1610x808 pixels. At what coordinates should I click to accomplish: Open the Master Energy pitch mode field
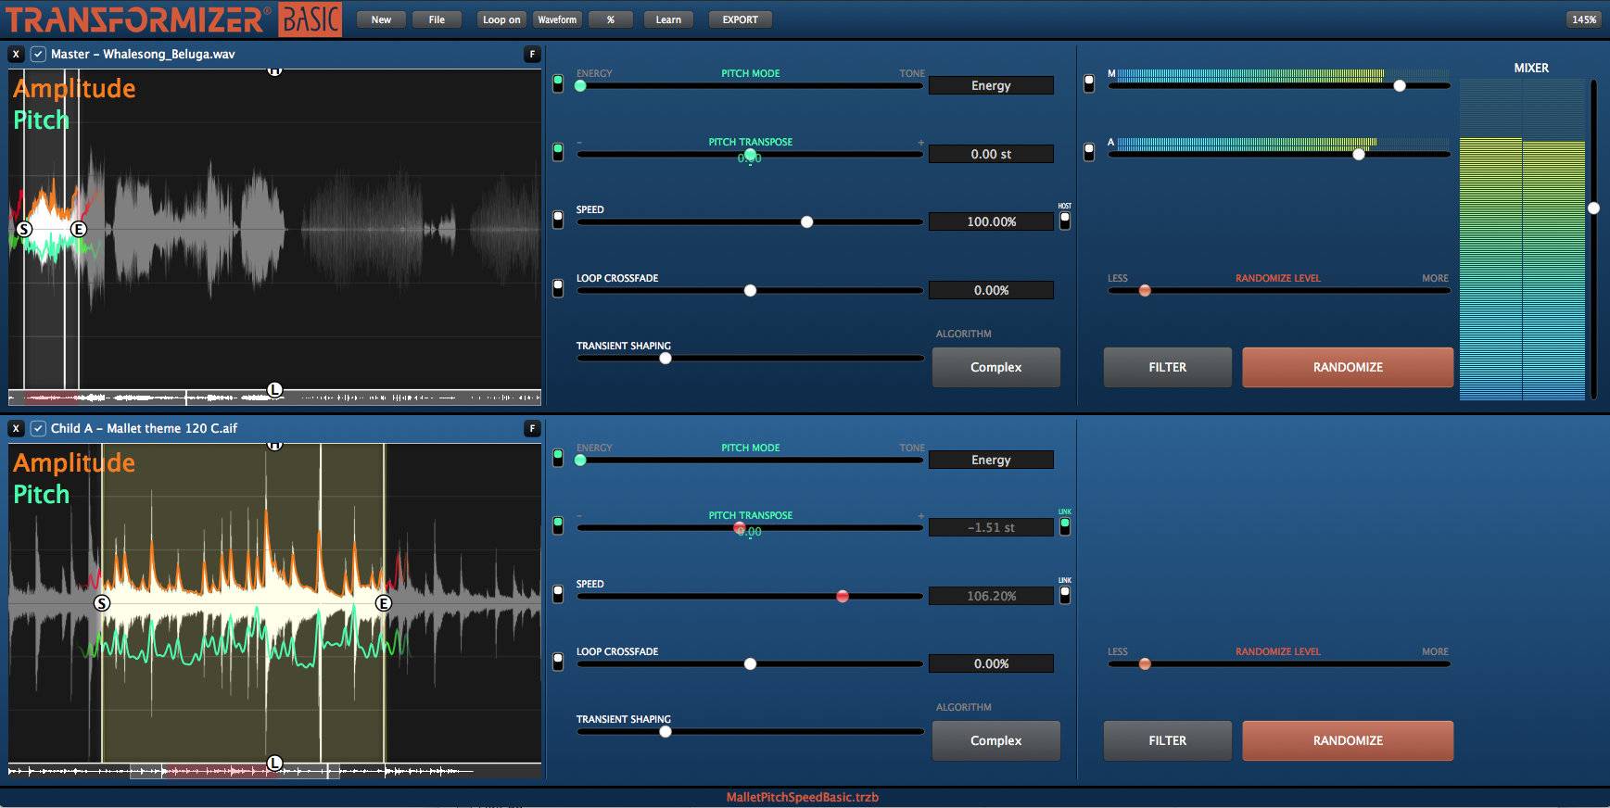click(991, 85)
